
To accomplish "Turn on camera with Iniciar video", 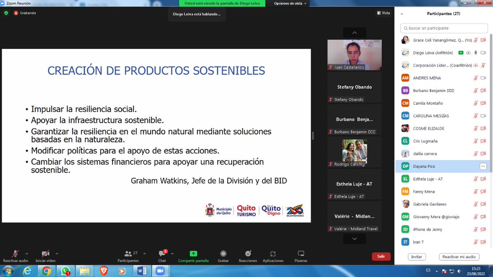I will 45,256.
